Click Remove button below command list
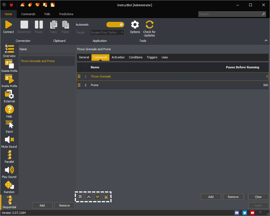Viewport: 270px width, 216px height. (65, 205)
